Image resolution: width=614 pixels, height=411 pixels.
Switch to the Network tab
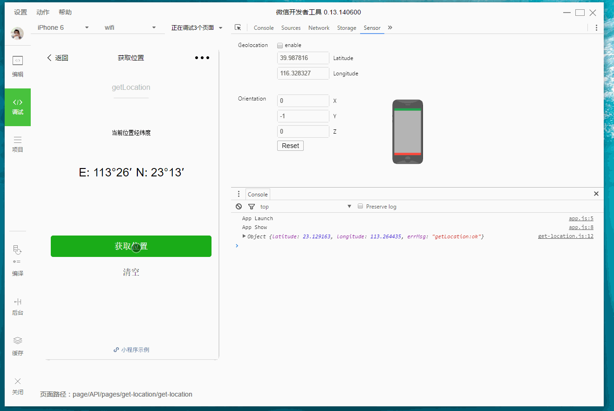point(319,28)
